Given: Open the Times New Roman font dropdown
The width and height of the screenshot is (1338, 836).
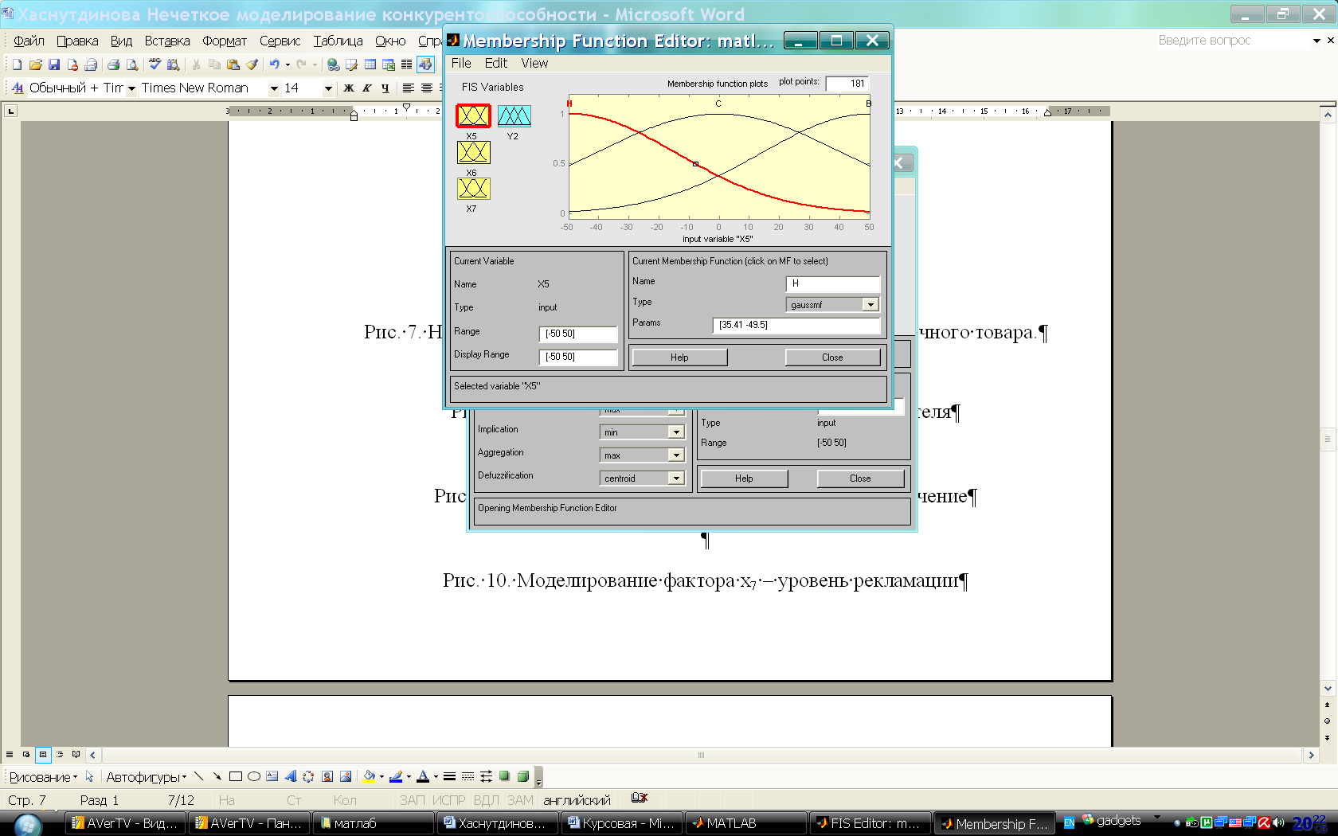Looking at the screenshot, I should tap(274, 88).
